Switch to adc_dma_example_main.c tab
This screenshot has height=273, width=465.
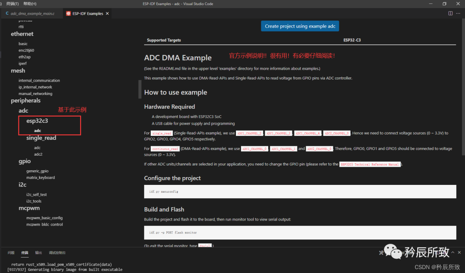32,13
